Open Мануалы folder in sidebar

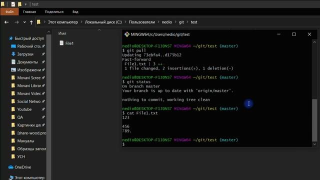point(25,141)
